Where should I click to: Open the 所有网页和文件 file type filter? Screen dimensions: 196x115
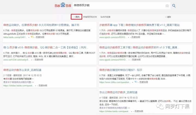pyautogui.click(x=90, y=17)
